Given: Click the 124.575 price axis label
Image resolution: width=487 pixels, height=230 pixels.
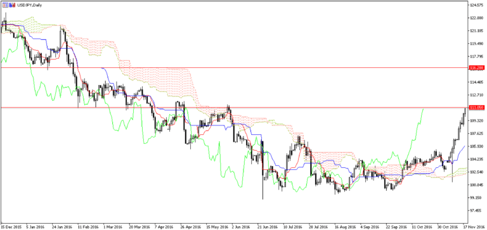Looking at the screenshot, I should (x=476, y=5).
